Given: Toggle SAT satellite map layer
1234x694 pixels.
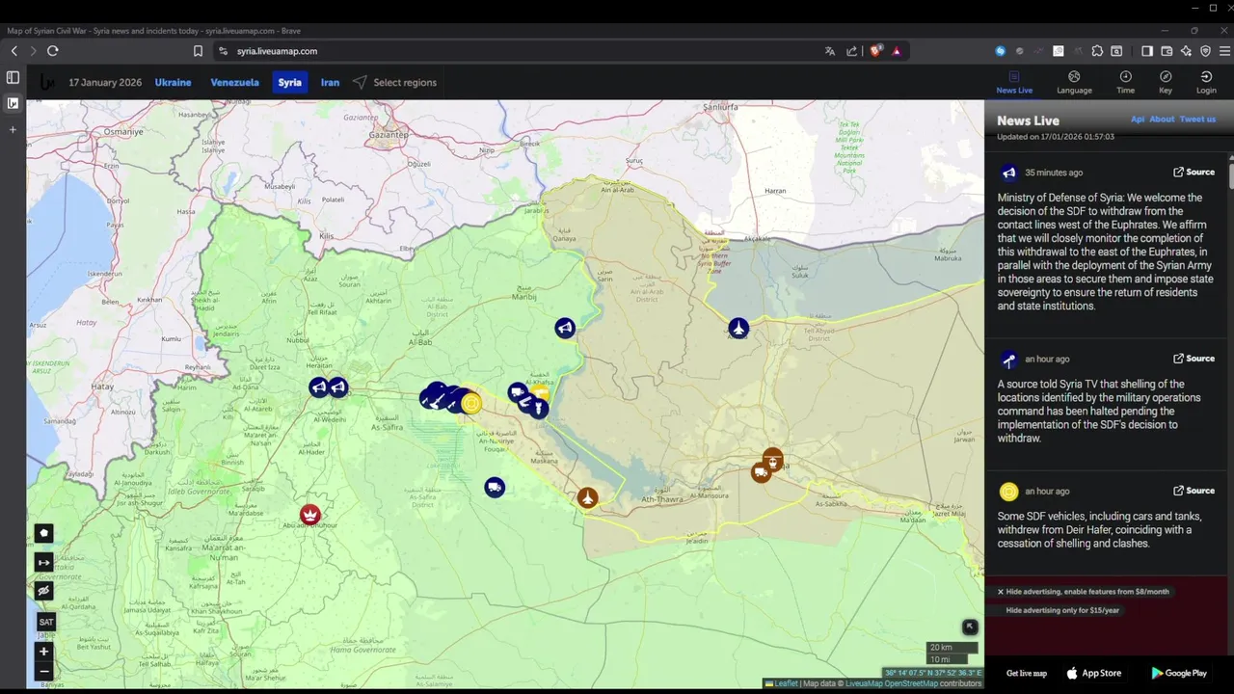Looking at the screenshot, I should coord(45,622).
